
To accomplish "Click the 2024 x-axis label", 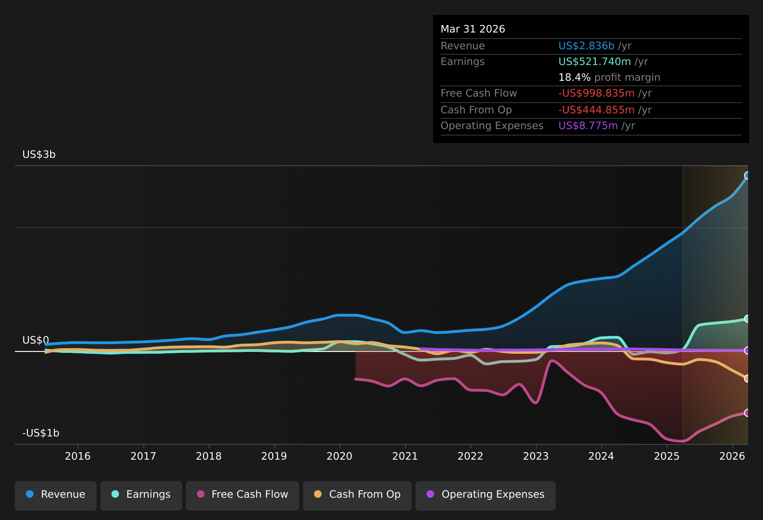I will 601,456.
